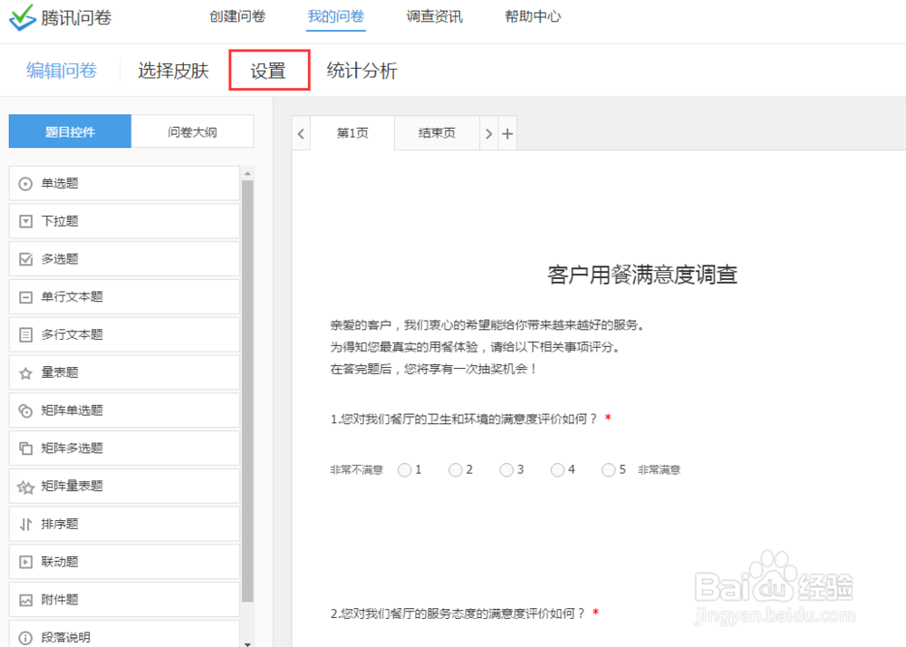Collapse pages using the left arrow

(x=301, y=132)
